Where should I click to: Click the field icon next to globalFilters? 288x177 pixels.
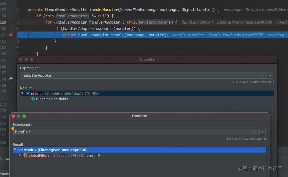pos(25,155)
